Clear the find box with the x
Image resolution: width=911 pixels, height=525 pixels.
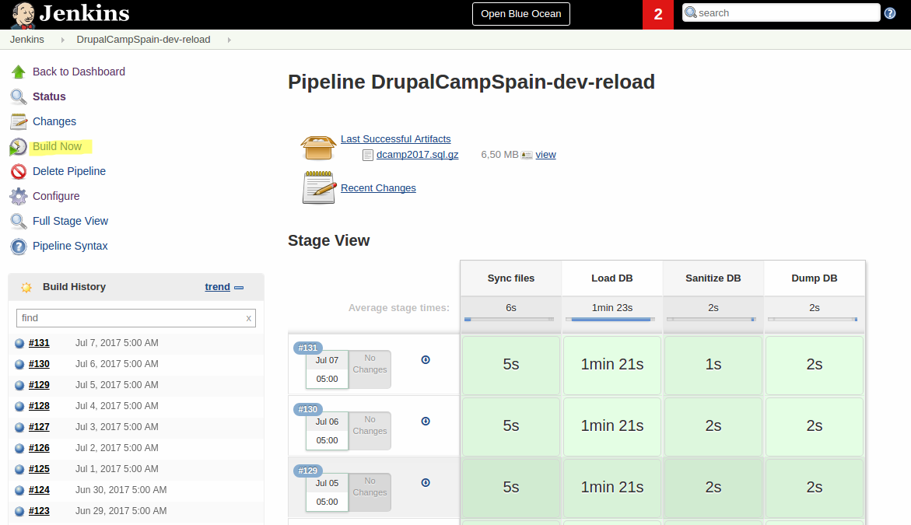point(249,318)
